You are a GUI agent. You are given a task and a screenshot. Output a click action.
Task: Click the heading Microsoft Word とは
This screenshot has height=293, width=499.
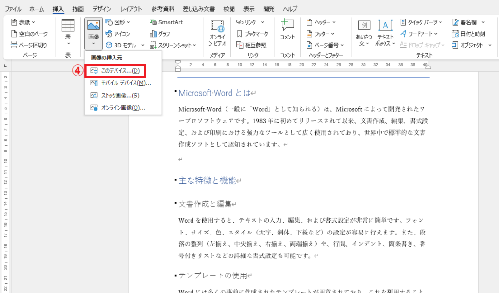tap(214, 93)
